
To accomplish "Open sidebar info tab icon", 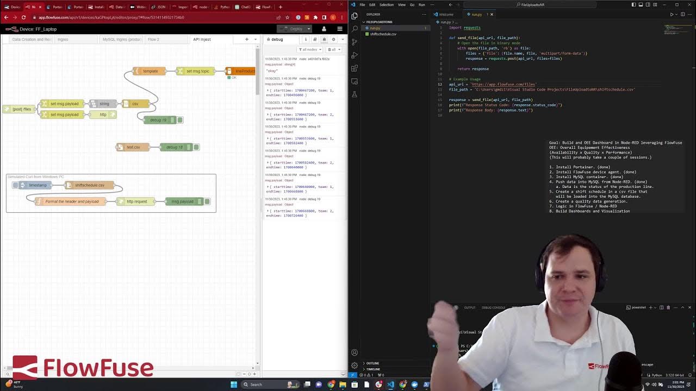I will pyautogui.click(x=306, y=39).
